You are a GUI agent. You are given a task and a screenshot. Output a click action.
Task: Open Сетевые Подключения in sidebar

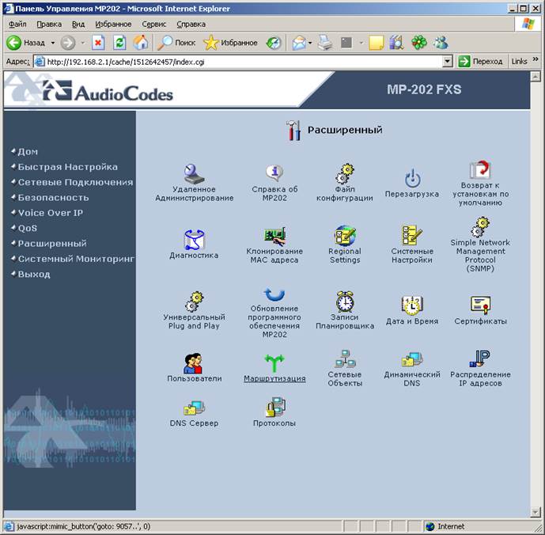(x=75, y=182)
